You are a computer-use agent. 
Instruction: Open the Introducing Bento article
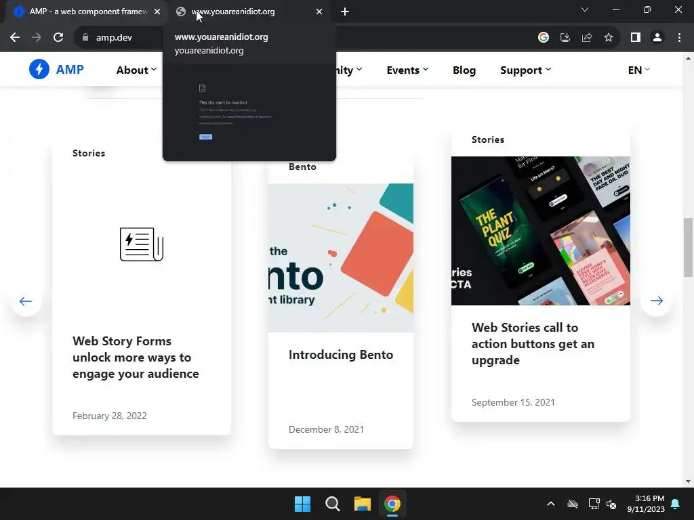point(341,355)
